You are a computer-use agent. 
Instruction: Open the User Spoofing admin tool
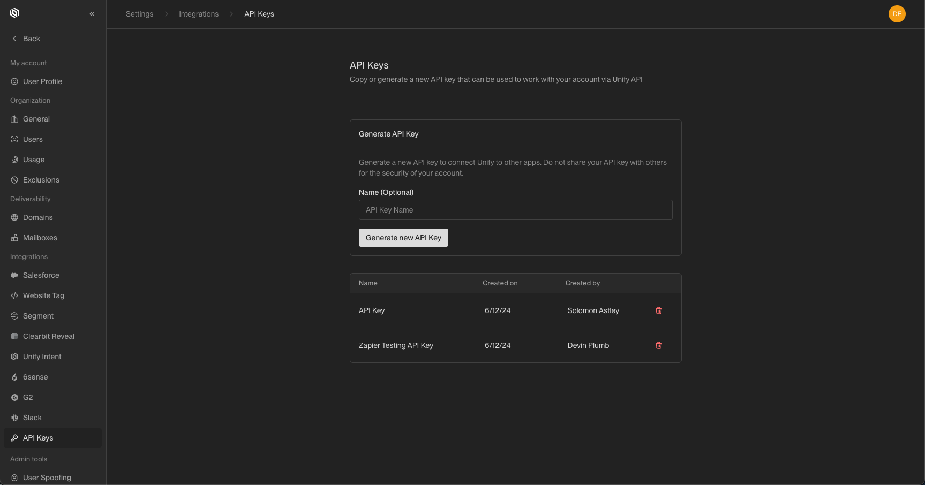pos(47,478)
